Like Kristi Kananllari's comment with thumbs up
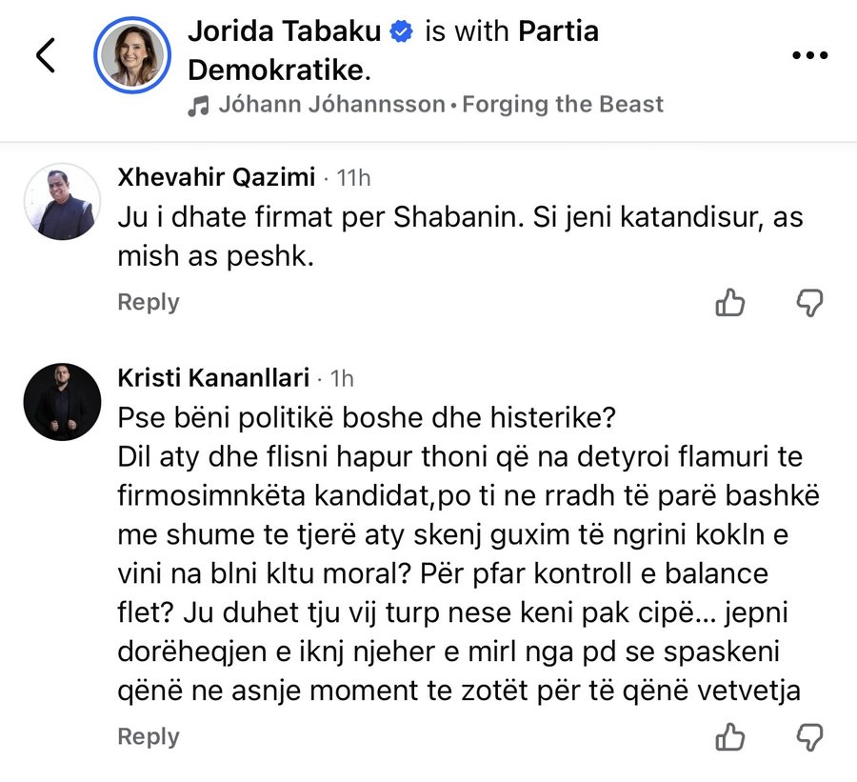This screenshot has width=857, height=782. click(729, 736)
